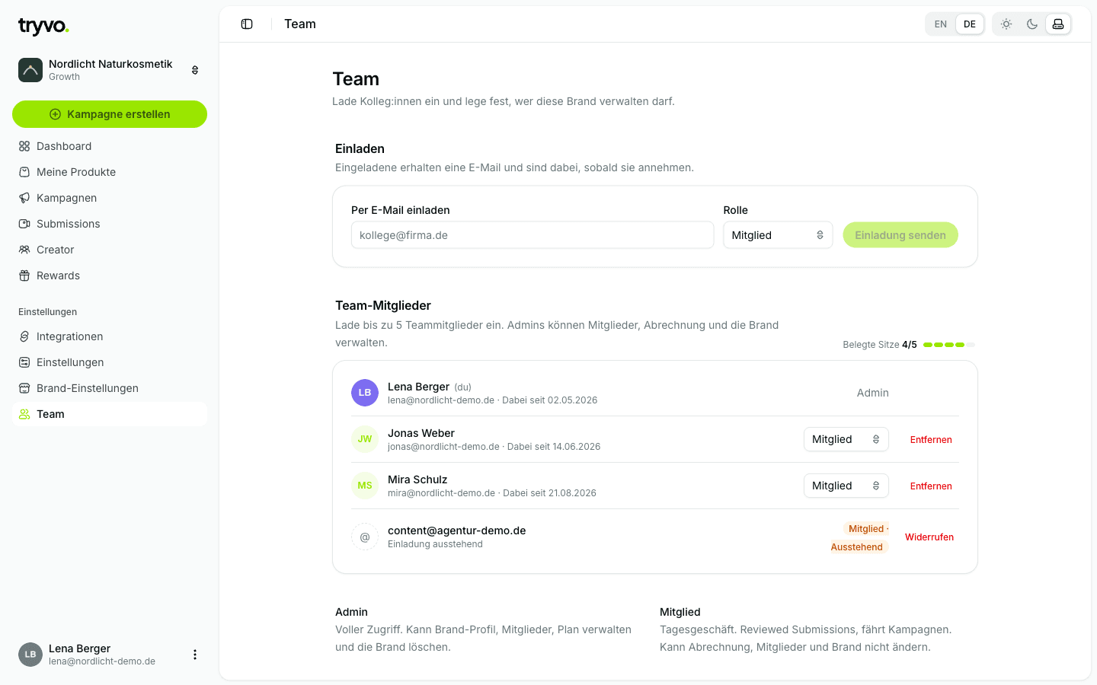Focus the Per E-Mail einladen field
Image resolution: width=1097 pixels, height=685 pixels.
533,235
